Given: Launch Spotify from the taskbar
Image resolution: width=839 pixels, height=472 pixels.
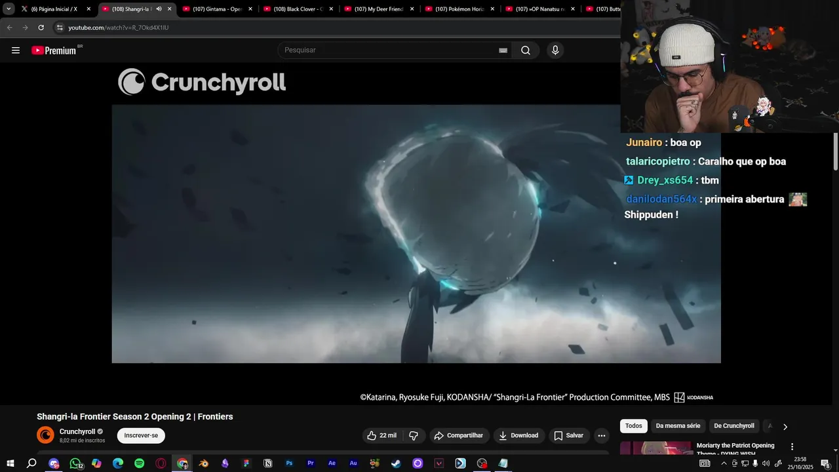Looking at the screenshot, I should pyautogui.click(x=140, y=463).
